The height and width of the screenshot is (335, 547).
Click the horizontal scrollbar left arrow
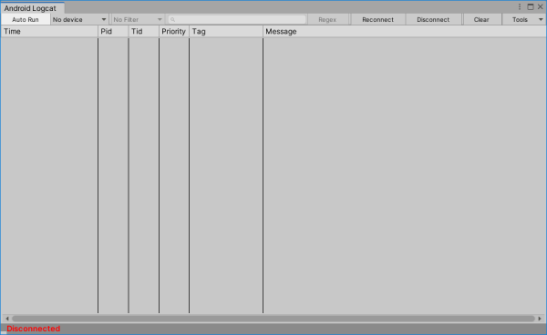[7, 319]
